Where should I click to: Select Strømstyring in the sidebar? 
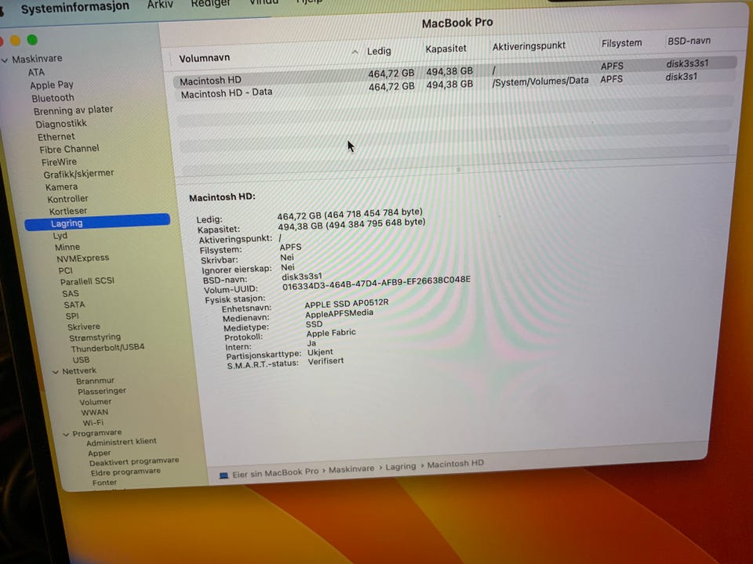click(95, 337)
